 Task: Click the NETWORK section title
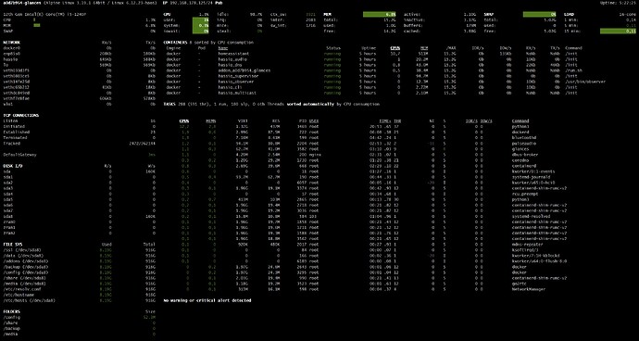[x=11, y=42]
